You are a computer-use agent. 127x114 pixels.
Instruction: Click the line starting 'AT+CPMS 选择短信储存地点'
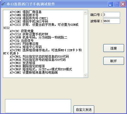click(46, 50)
